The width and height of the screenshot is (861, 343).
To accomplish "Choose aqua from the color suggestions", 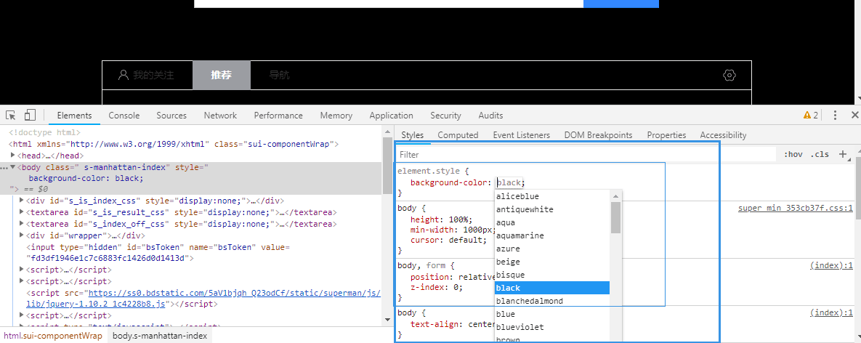I will (552, 223).
